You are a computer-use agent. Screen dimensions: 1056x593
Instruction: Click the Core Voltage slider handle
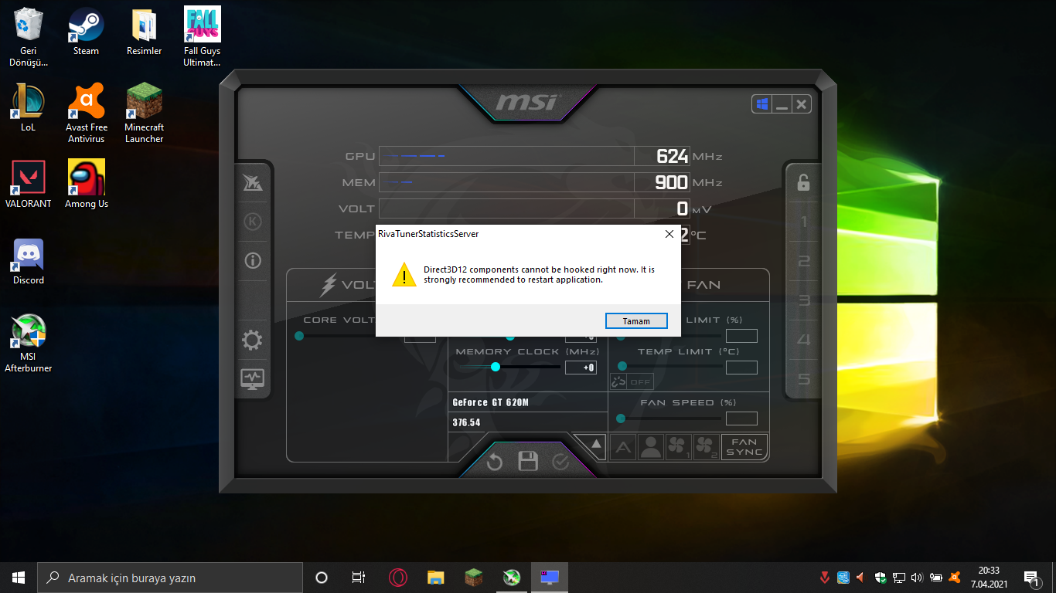pyautogui.click(x=299, y=336)
